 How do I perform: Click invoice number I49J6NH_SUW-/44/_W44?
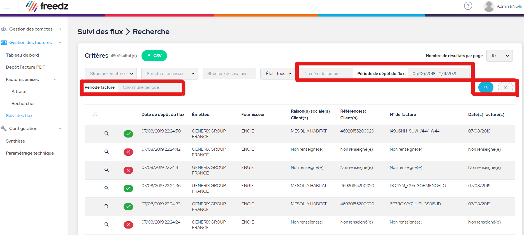click(x=414, y=131)
